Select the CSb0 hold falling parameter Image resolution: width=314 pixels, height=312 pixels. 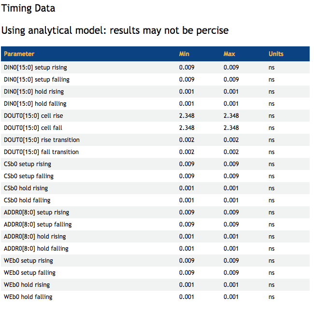[x=27, y=200]
